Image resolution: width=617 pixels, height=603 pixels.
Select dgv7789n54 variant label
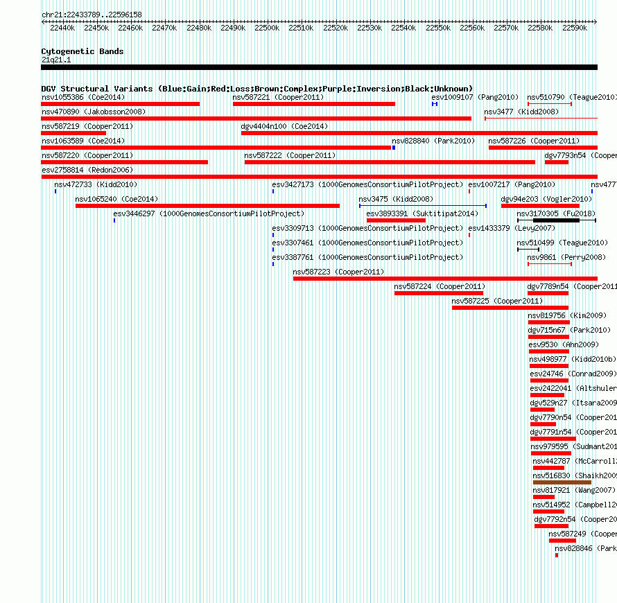point(572,286)
